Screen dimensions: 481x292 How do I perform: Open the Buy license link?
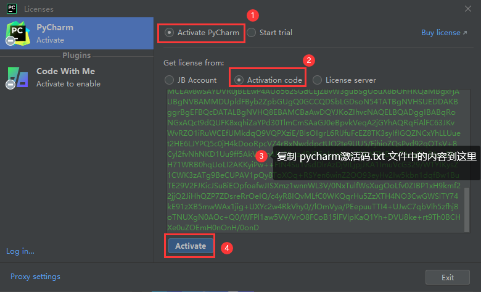[444, 33]
